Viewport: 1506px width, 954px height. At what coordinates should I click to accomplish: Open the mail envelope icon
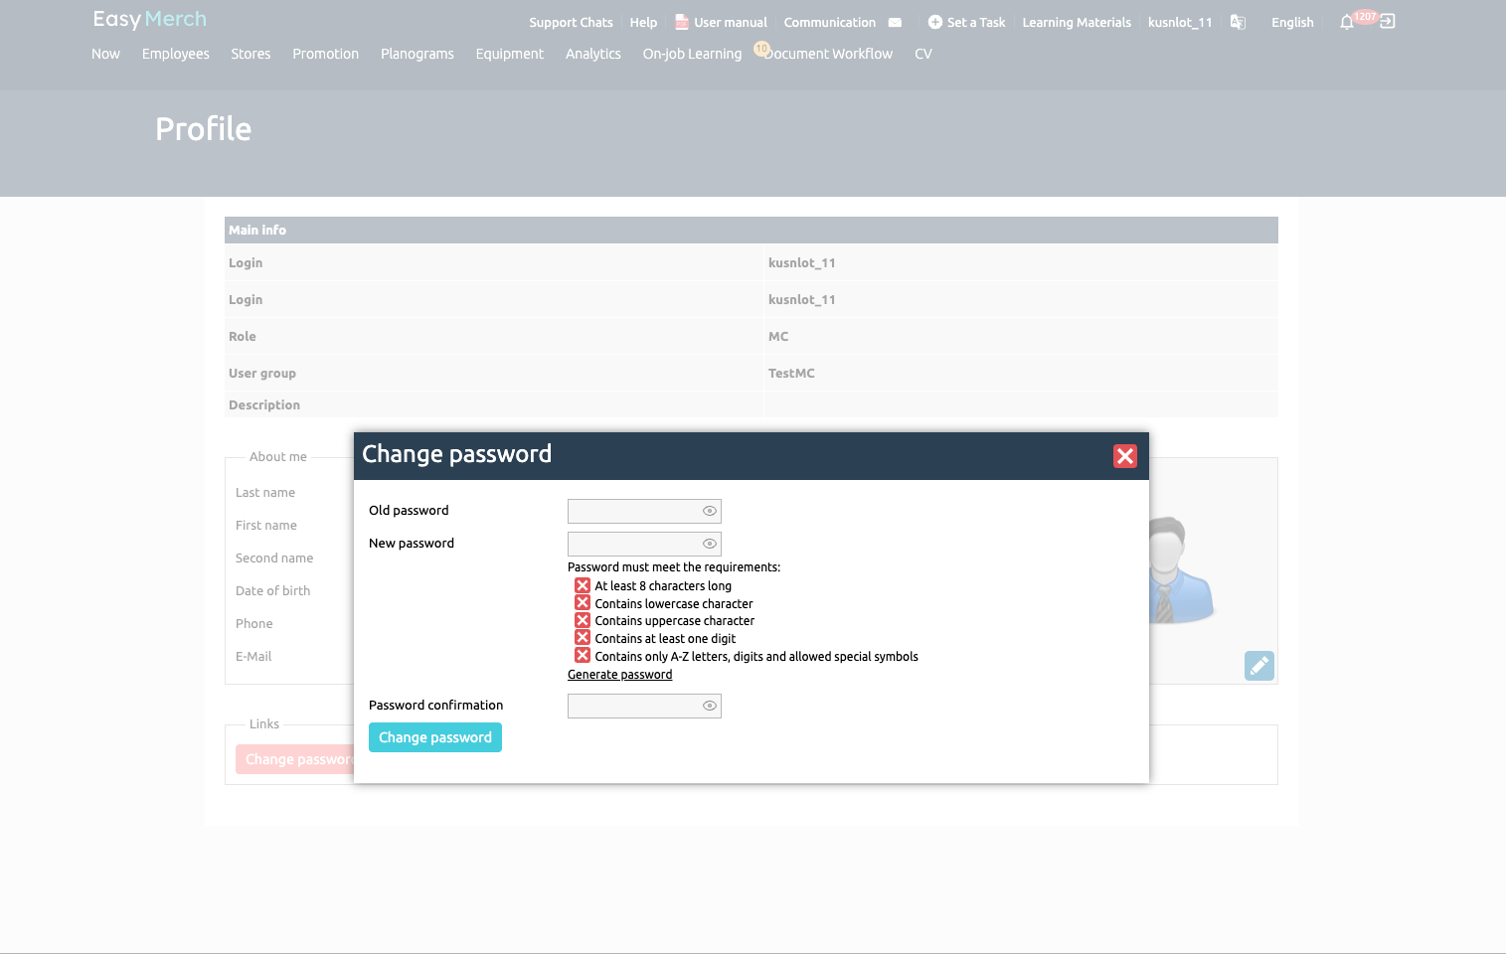(895, 23)
